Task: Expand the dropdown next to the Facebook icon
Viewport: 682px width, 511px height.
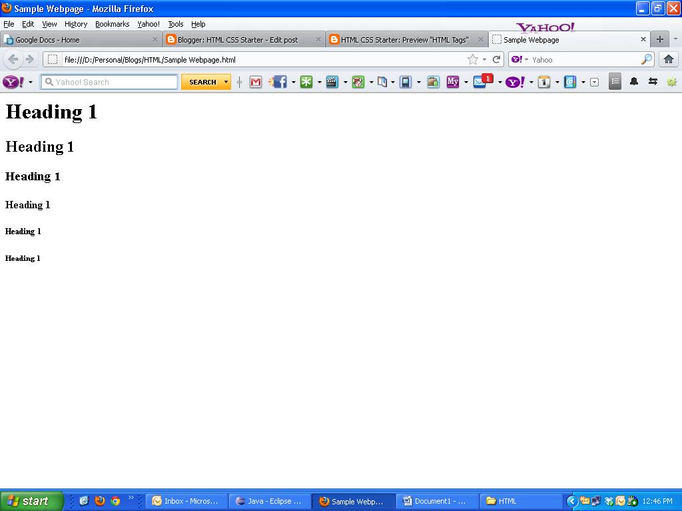Action: point(292,82)
